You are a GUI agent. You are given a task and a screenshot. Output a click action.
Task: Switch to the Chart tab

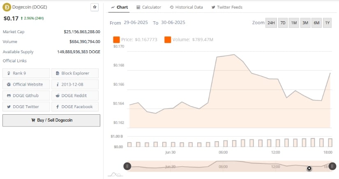pyautogui.click(x=119, y=7)
